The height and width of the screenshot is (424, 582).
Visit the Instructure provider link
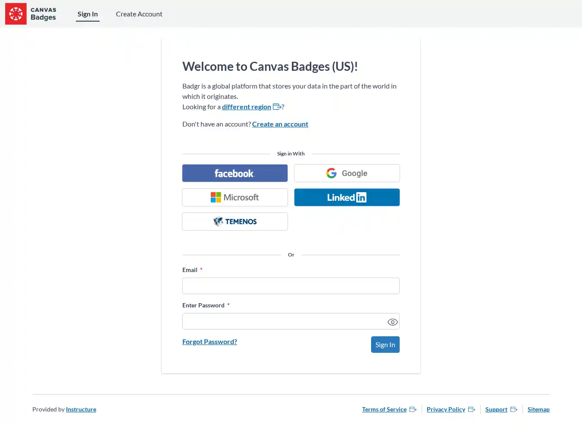pyautogui.click(x=81, y=409)
